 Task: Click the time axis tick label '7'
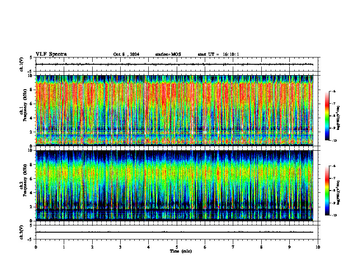233,247
